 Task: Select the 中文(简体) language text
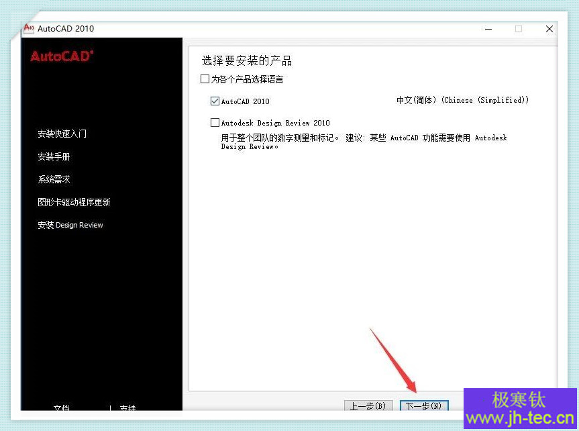point(463,100)
